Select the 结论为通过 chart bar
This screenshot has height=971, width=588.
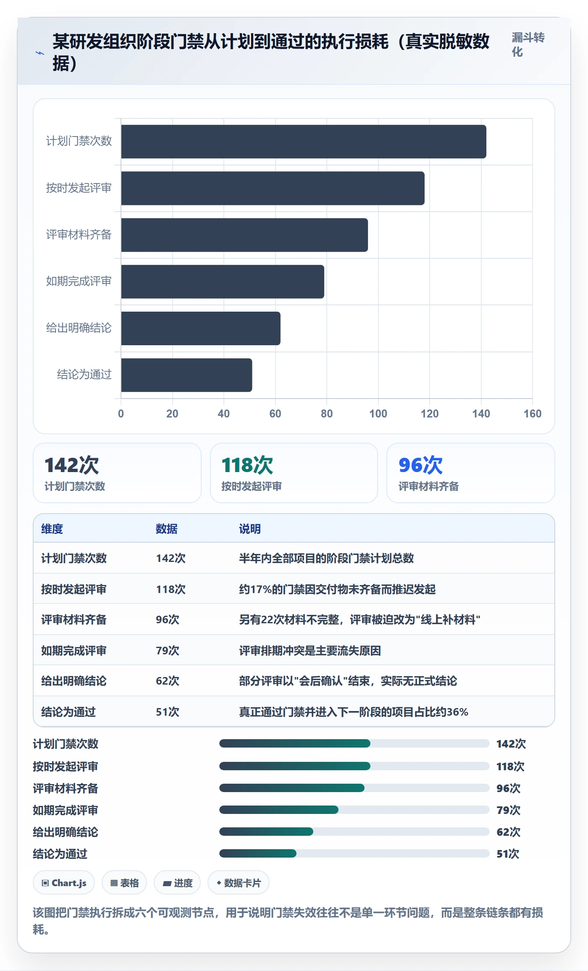(x=186, y=375)
